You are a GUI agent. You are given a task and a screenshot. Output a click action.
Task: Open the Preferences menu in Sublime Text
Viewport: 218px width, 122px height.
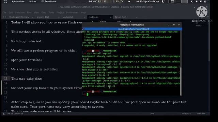coord(72,13)
